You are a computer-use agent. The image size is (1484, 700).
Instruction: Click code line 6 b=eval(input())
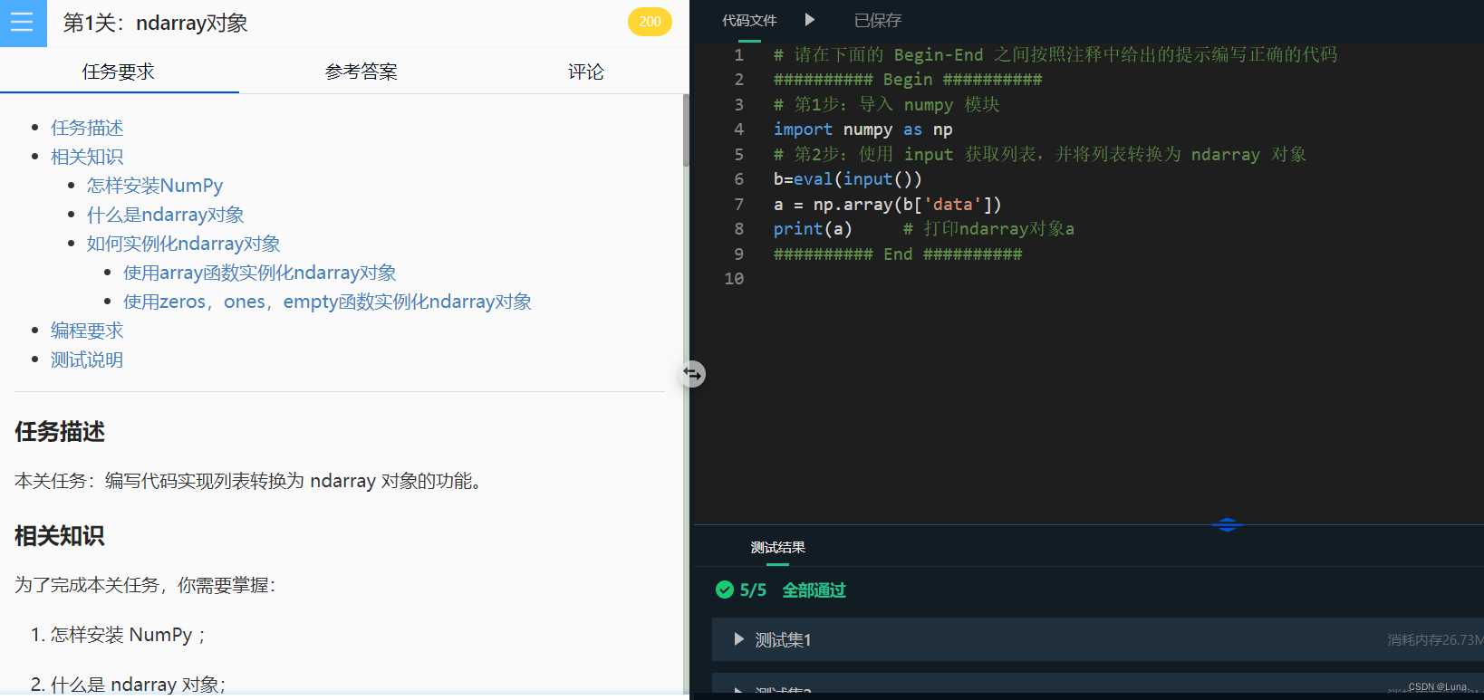pyautogui.click(x=847, y=179)
